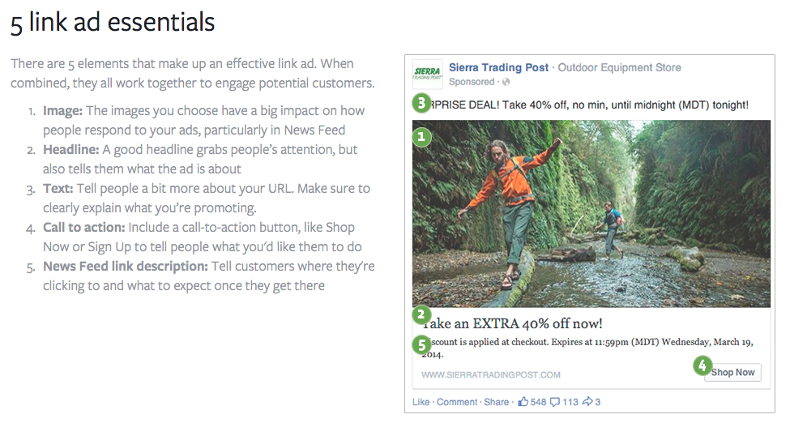Click the WWW.SIERRATRADINGPOST.COM URL
Viewport: 790px width, 423px height.
click(491, 374)
